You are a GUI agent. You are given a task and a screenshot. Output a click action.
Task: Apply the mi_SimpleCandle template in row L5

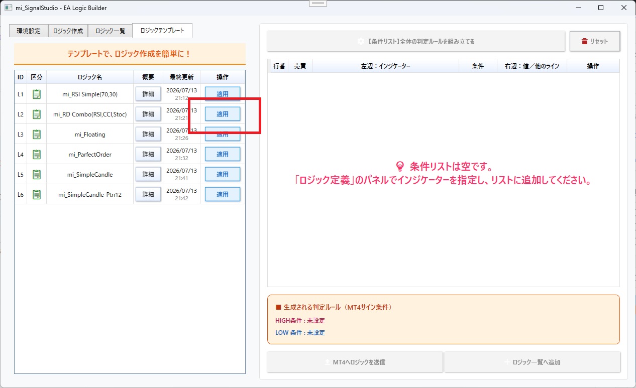click(223, 174)
